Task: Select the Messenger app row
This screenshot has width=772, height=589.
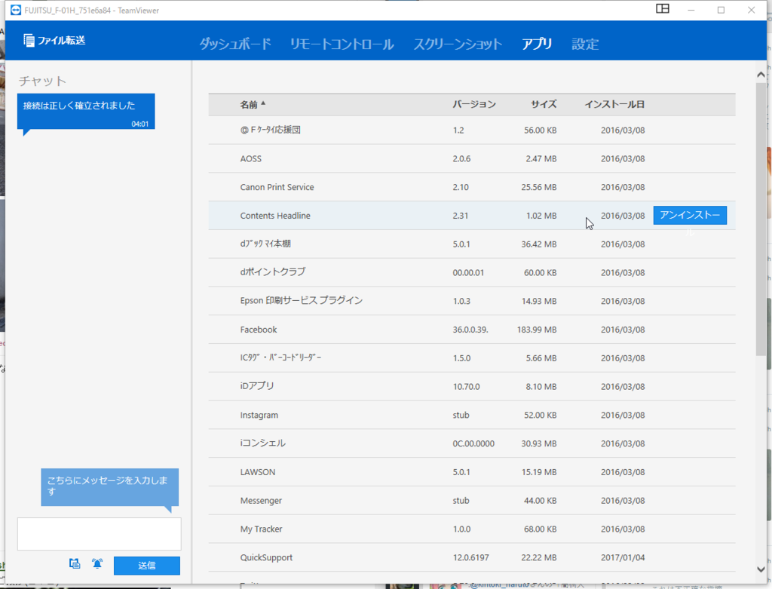Action: click(x=472, y=500)
